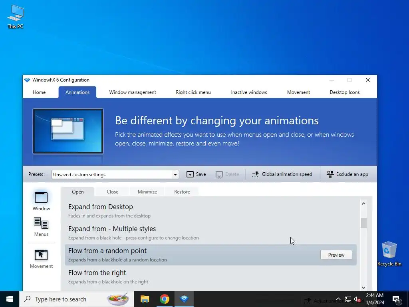The height and width of the screenshot is (307, 409).
Task: Click the network tray icon
Action: (x=348, y=299)
